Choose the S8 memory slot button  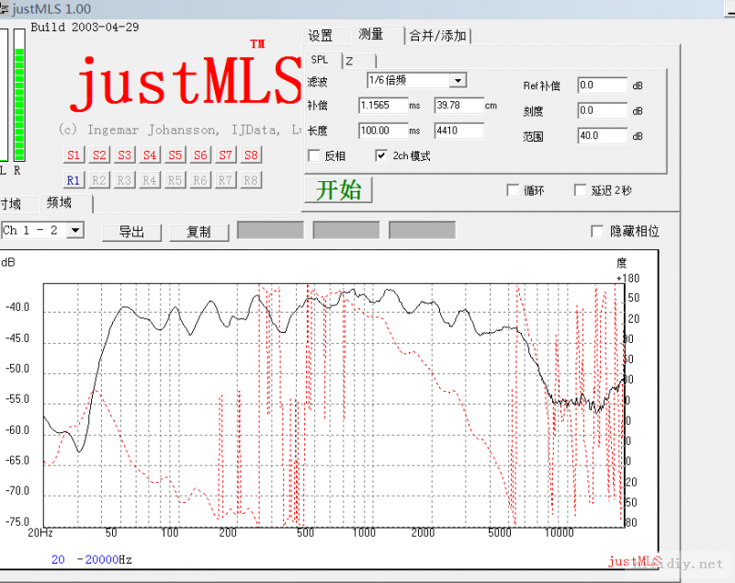251,155
